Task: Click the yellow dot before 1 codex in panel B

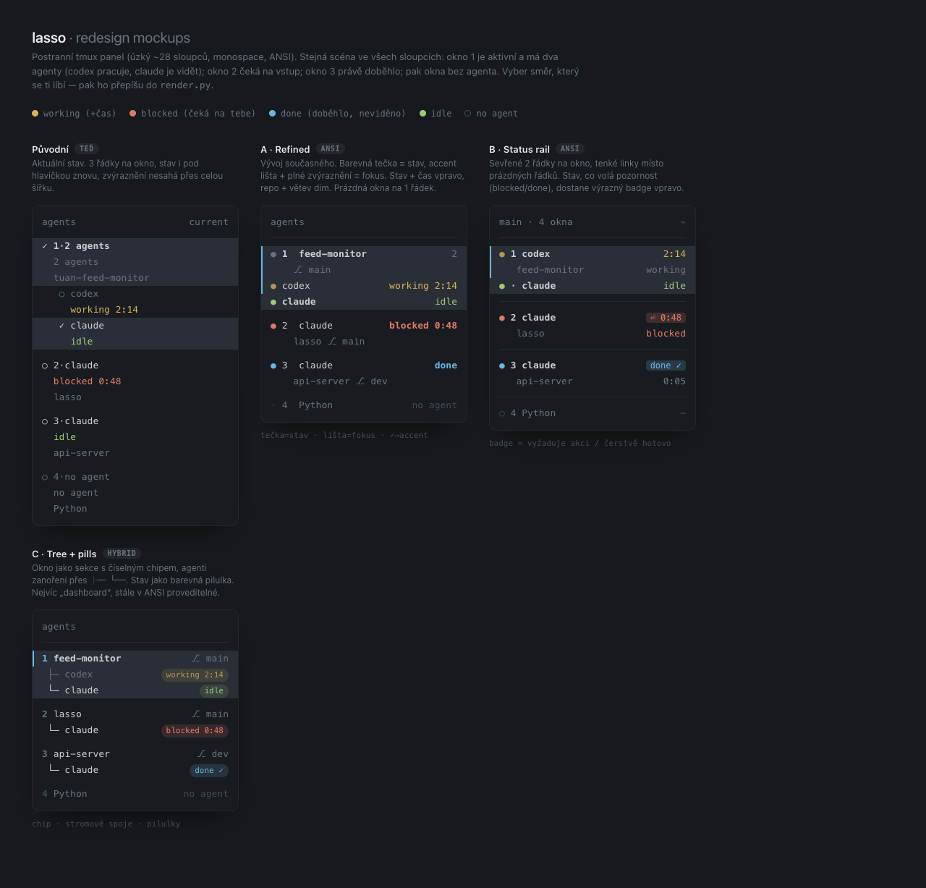Action: (502, 254)
